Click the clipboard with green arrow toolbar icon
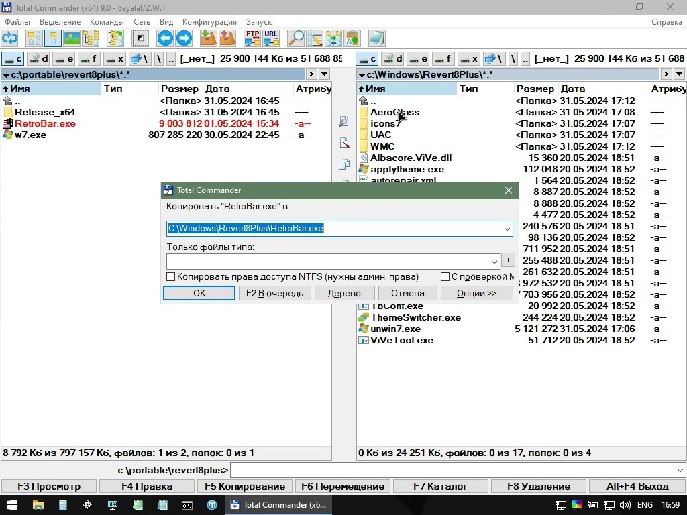The width and height of the screenshot is (687, 515). click(352, 38)
